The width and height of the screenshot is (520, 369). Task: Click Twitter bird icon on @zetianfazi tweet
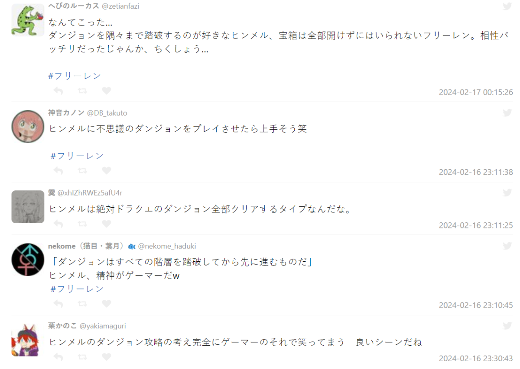pos(507,6)
